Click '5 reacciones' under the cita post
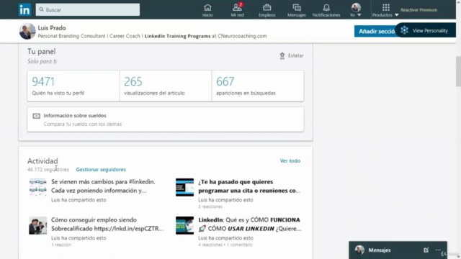Image resolution: width=461 pixels, height=259 pixels. 210,206
